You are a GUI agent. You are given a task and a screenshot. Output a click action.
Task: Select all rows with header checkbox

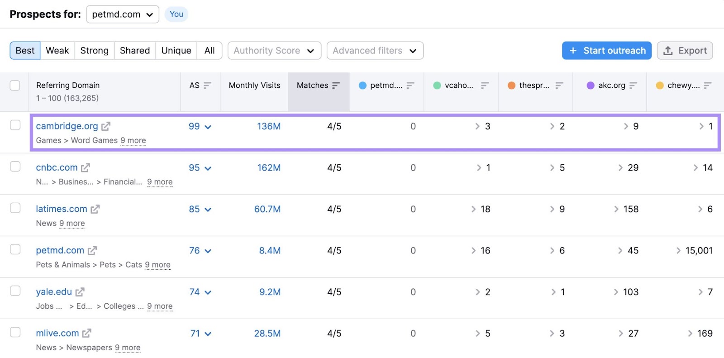coord(15,85)
